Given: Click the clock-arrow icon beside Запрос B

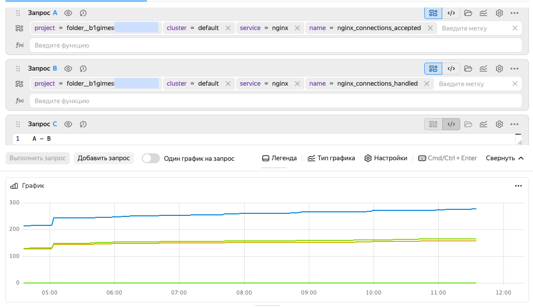Looking at the screenshot, I should pyautogui.click(x=83, y=69).
